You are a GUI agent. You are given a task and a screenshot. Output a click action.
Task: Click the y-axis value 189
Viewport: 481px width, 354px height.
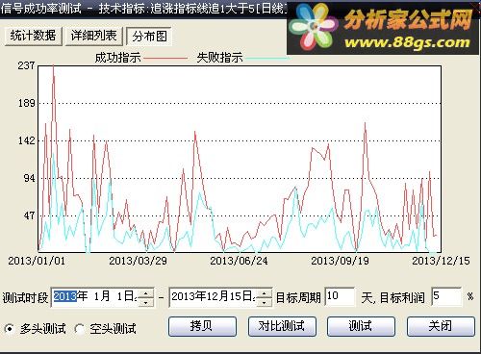click(x=26, y=103)
